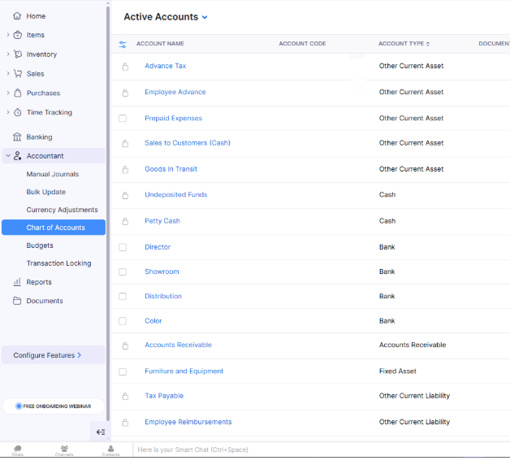Viewport: 510px width, 465px height.
Task: Open Manual Journals under Accountant
Action: coord(53,174)
